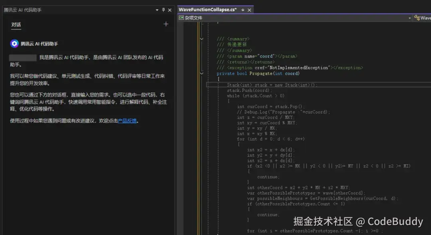
Task: Click the 'for (int d = 0; d < 6; d++)' line
Action: point(271,139)
